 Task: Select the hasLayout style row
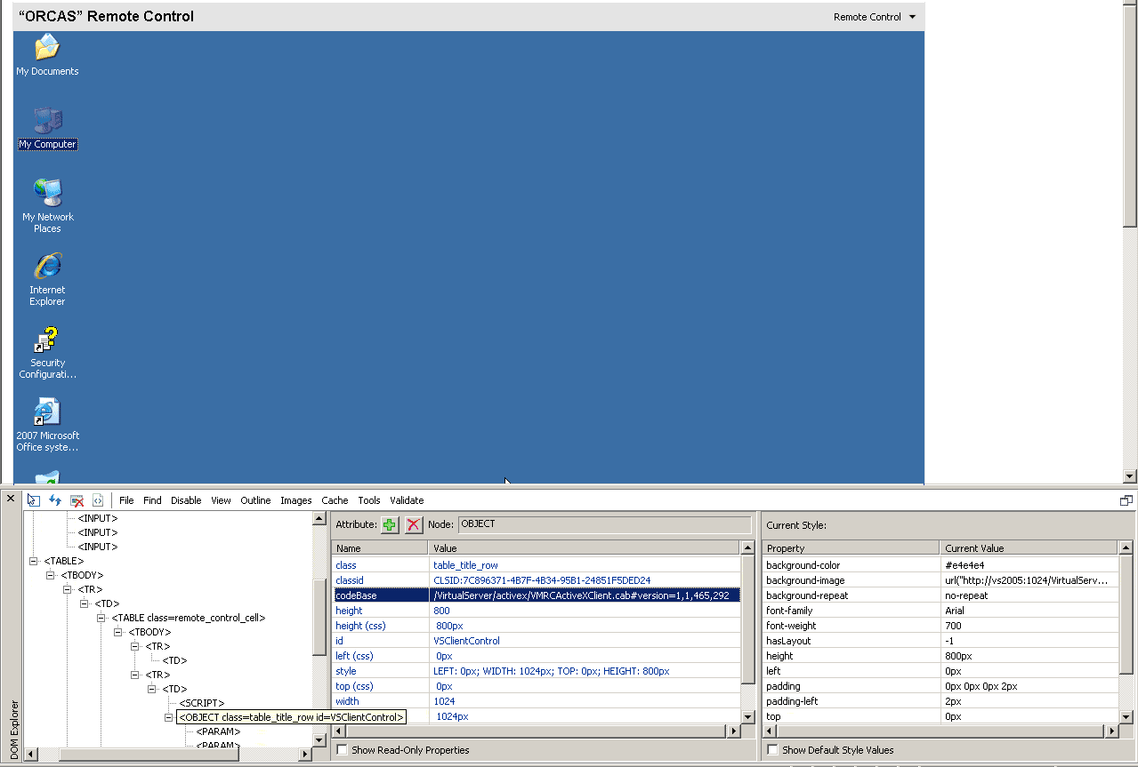click(940, 641)
